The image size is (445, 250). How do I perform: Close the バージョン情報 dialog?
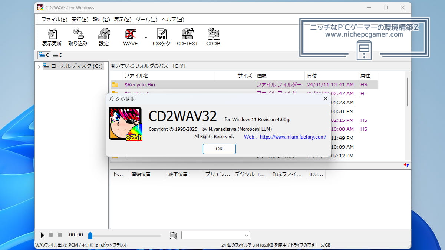coord(325,99)
